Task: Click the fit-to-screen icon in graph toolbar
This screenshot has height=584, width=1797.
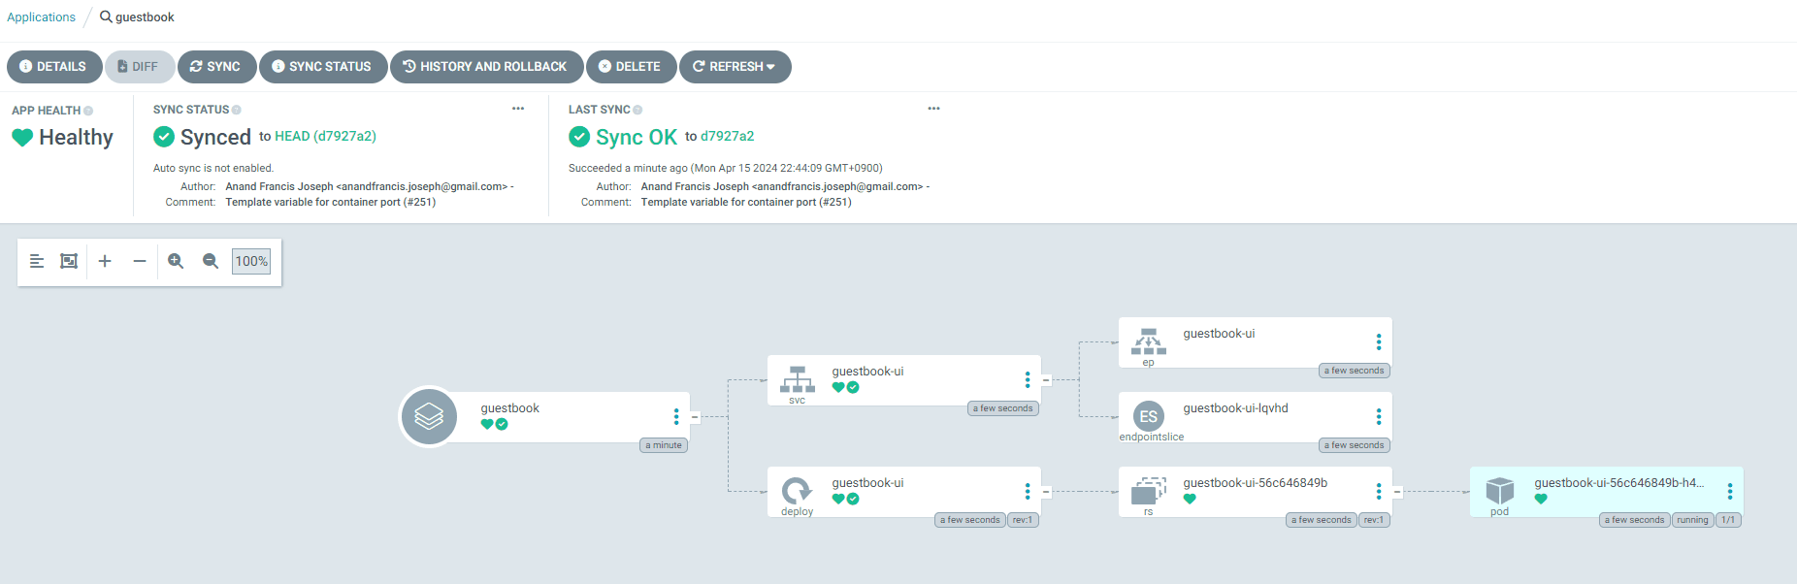Action: click(x=69, y=261)
